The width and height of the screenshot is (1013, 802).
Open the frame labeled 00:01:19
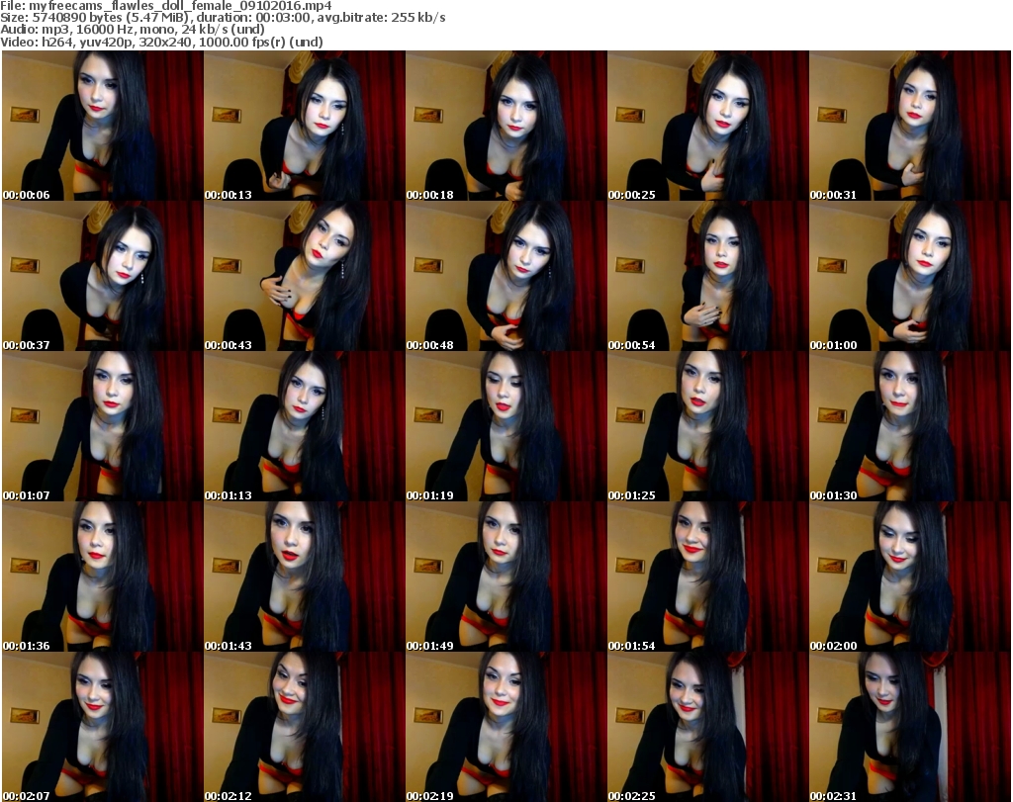(506, 426)
